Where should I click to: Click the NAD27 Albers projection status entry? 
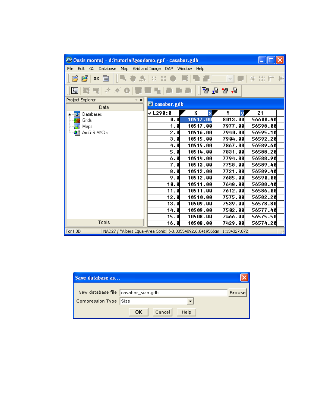(134, 231)
